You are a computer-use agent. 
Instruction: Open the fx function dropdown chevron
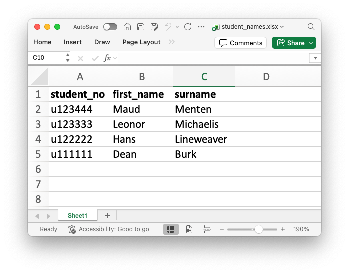pyautogui.click(x=115, y=58)
